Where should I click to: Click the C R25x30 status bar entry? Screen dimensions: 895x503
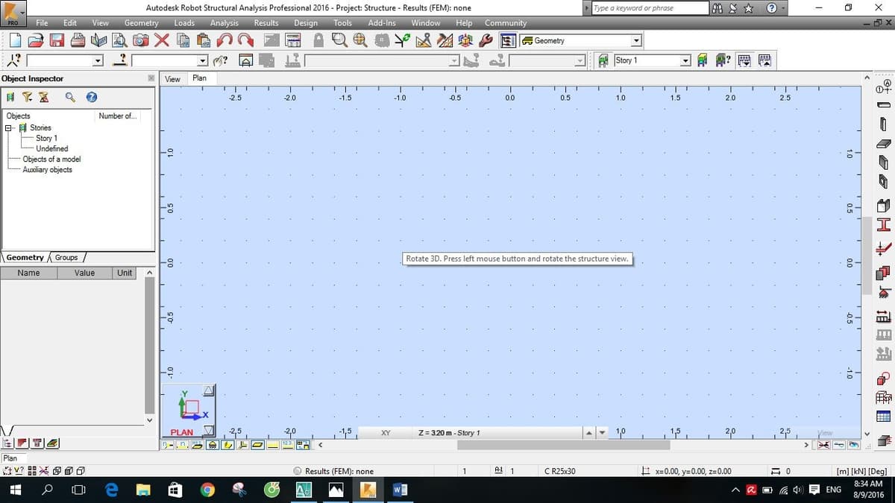[560, 471]
